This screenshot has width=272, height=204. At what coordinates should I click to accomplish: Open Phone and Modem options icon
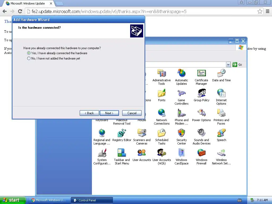[181, 113]
